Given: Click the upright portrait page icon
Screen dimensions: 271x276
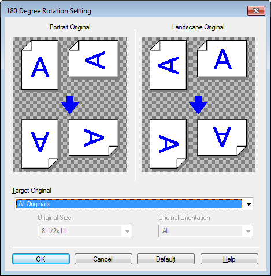Looking at the screenshot, I should click(40, 65).
